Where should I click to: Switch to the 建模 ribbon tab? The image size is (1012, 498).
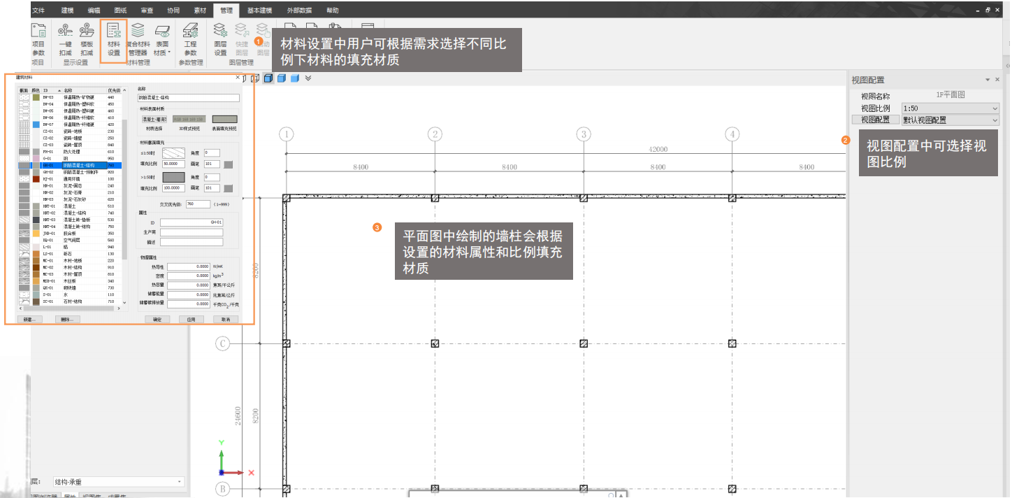pos(67,10)
